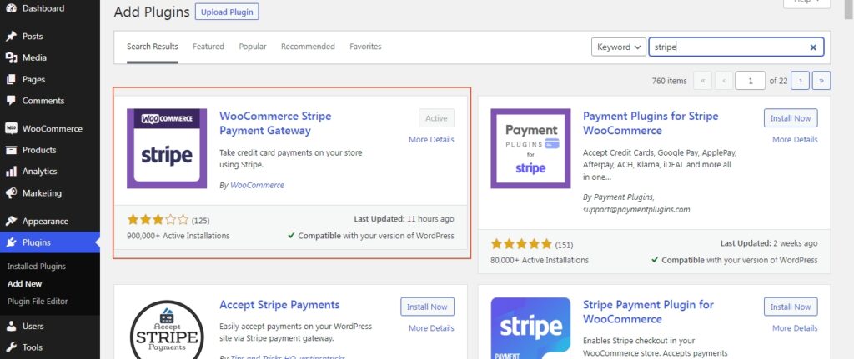Click the Upload Plugin button
The width and height of the screenshot is (854, 359).
pyautogui.click(x=227, y=12)
